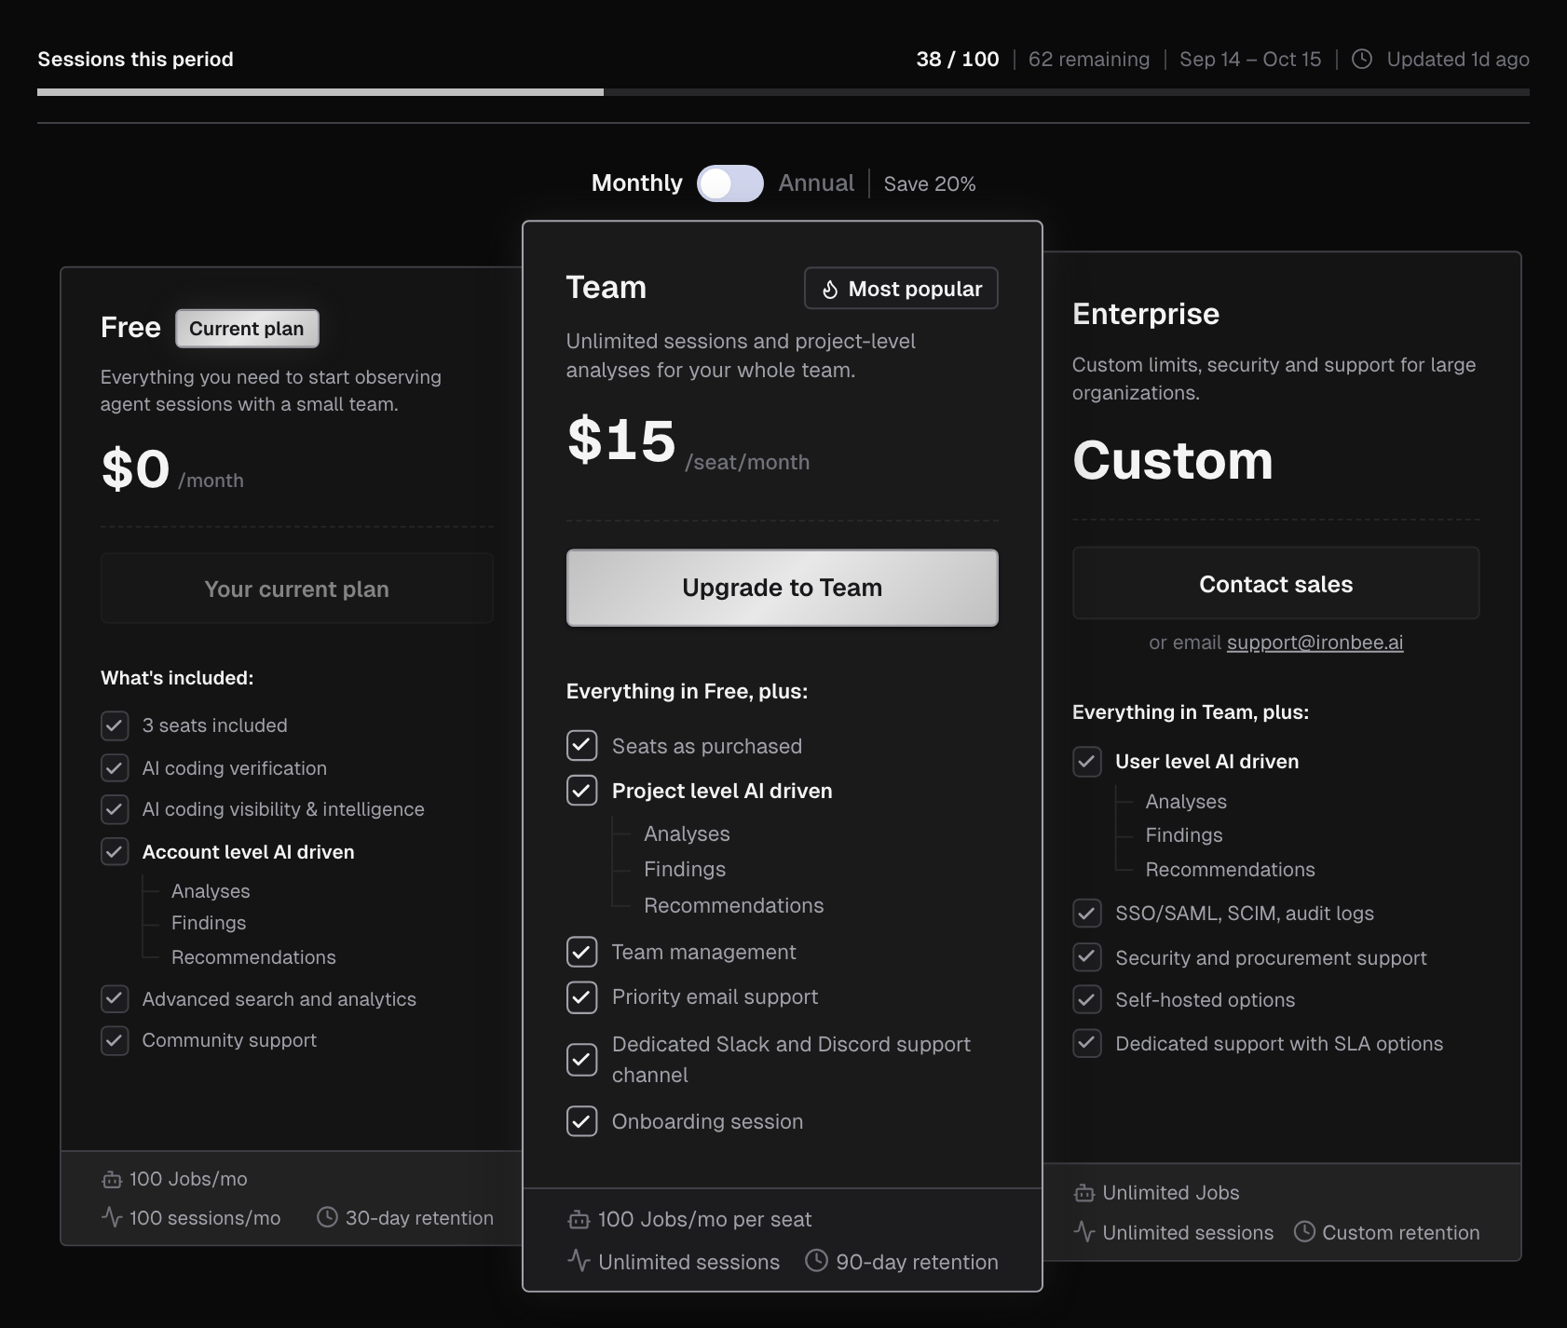Click Analyses under Account level AI driven

click(211, 891)
